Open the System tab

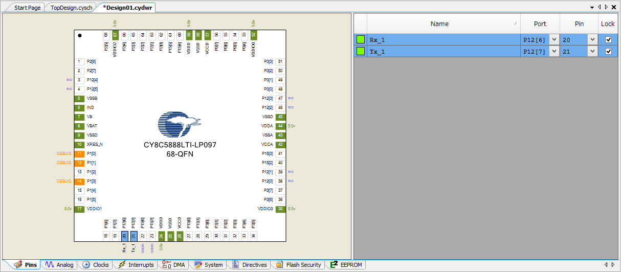coord(209,265)
